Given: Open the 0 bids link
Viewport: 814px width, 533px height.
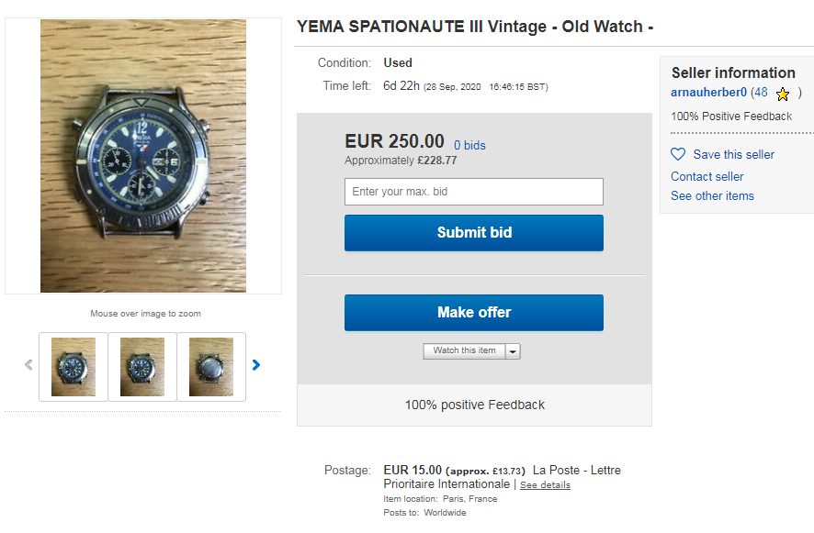Looking at the screenshot, I should 469,145.
